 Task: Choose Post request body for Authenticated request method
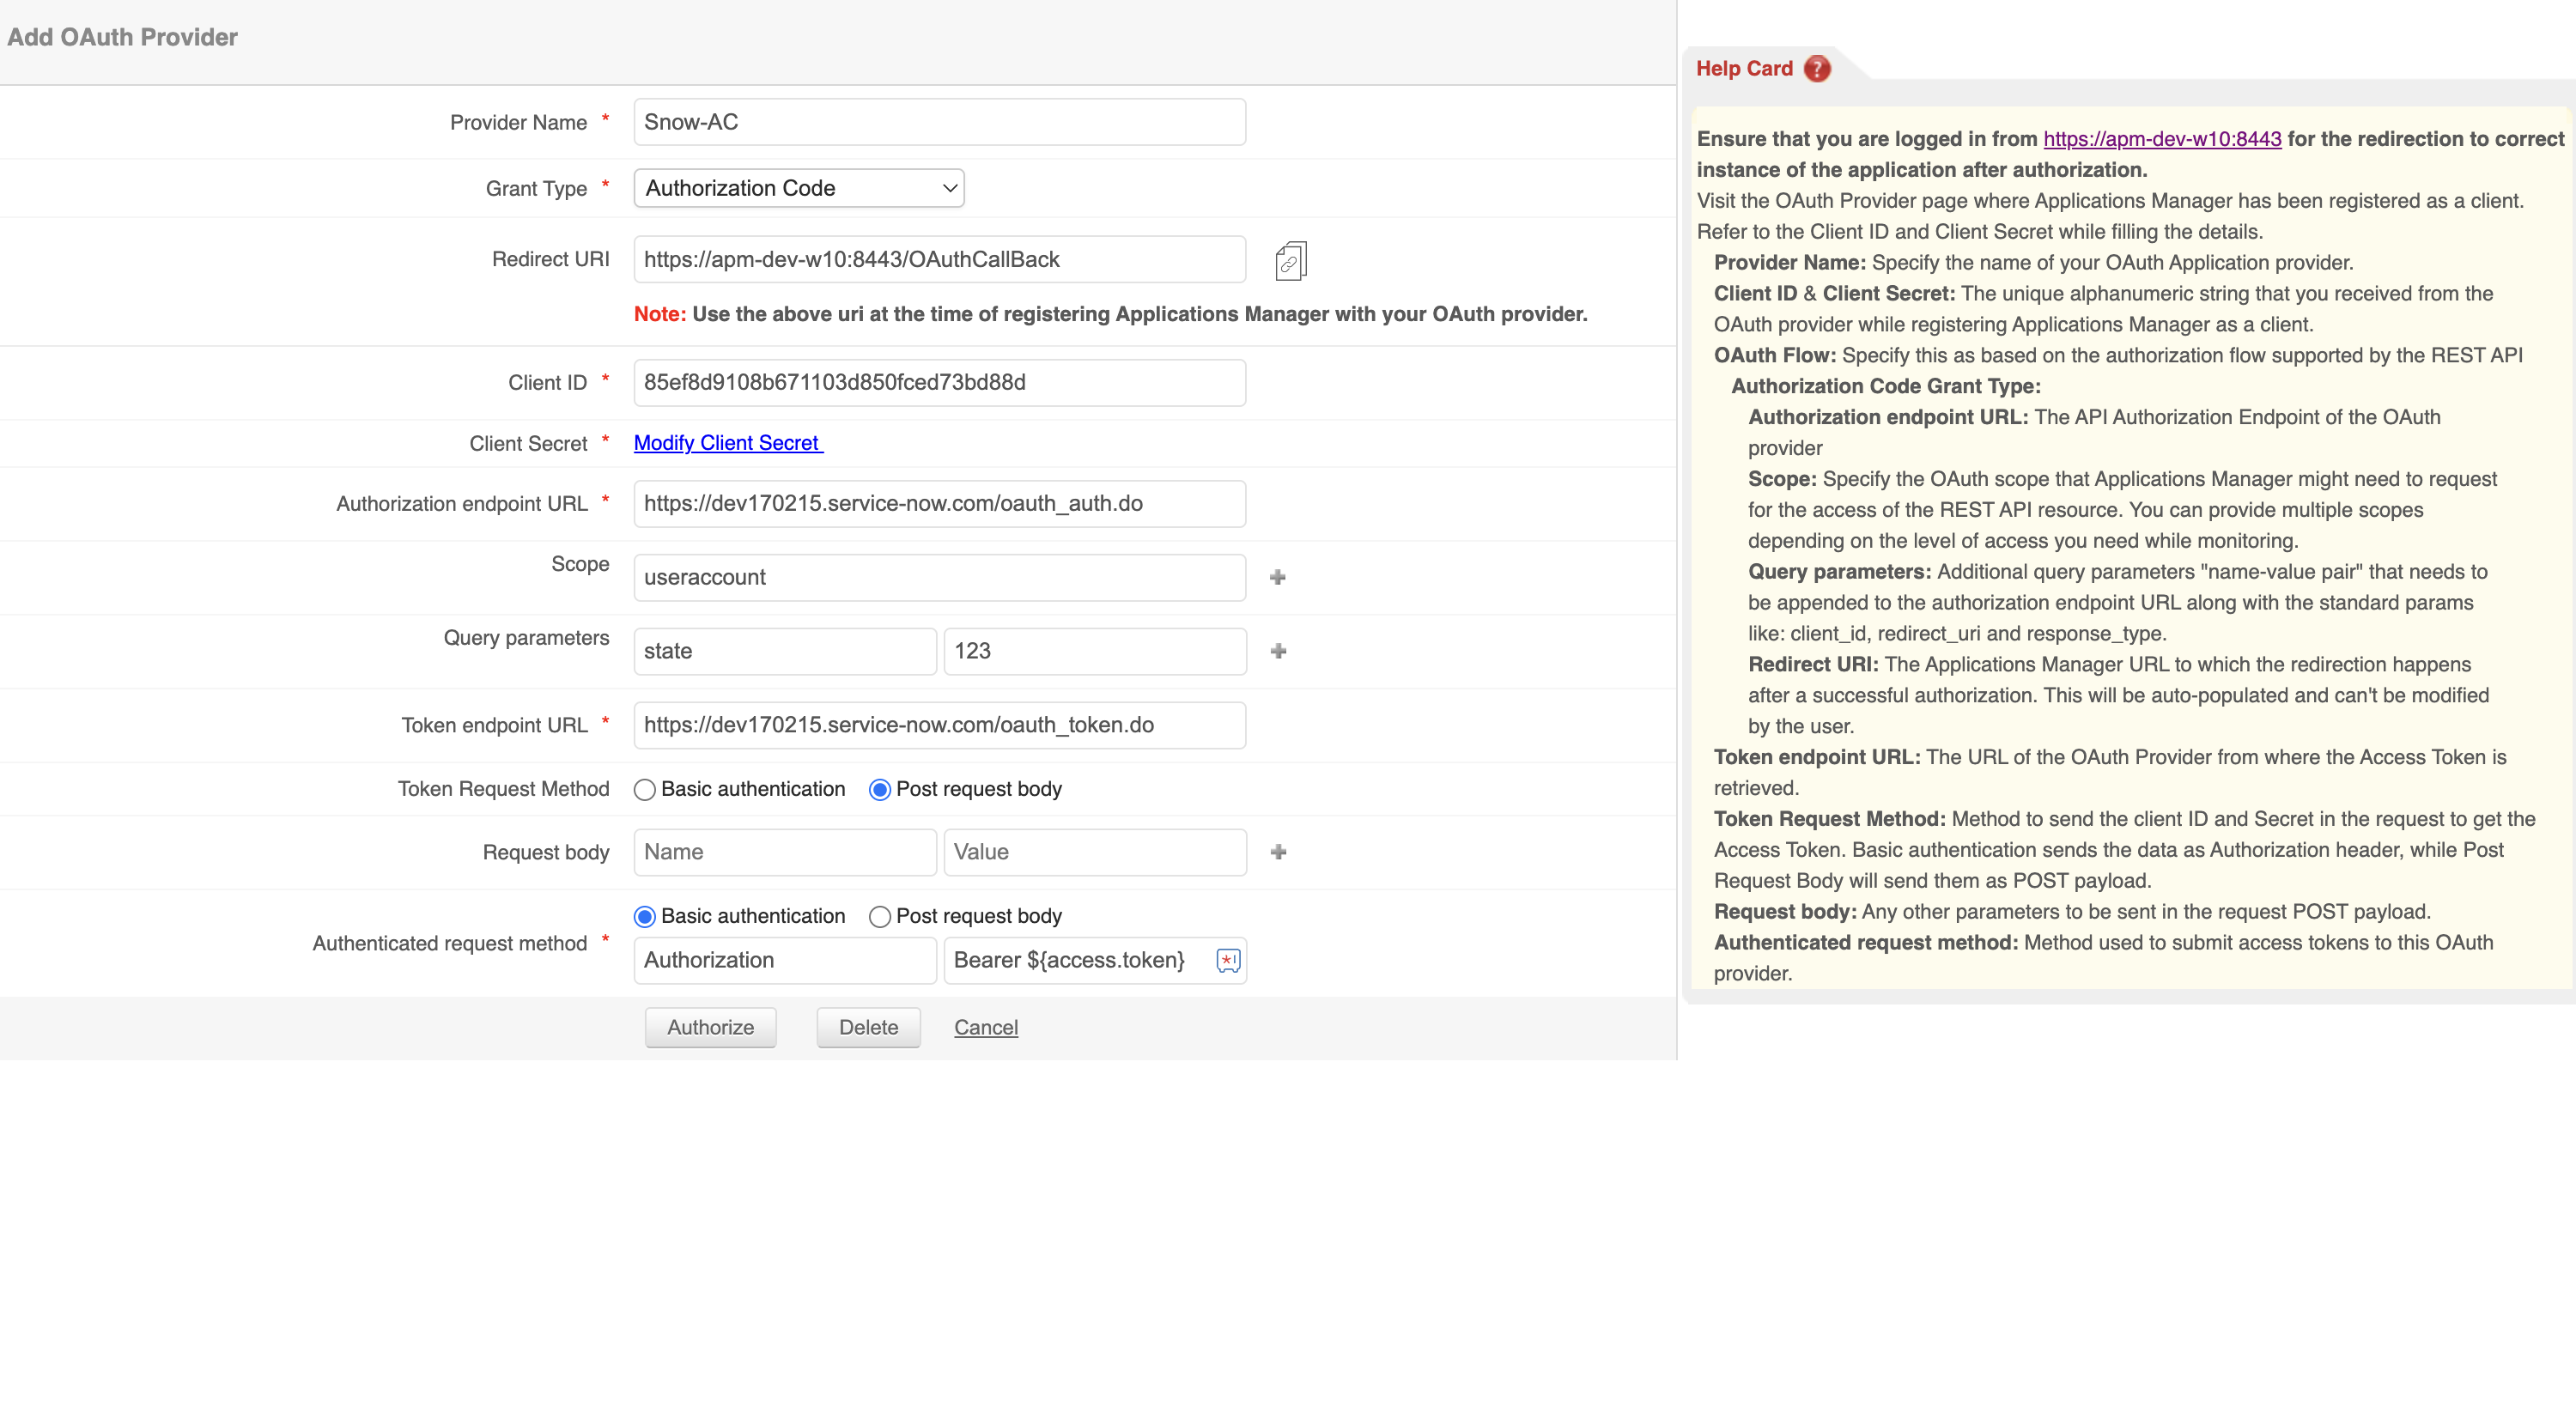880,917
